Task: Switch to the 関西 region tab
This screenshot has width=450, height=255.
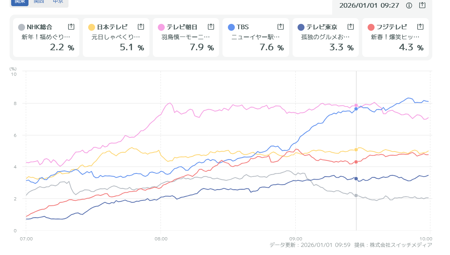Action: (x=39, y=2)
